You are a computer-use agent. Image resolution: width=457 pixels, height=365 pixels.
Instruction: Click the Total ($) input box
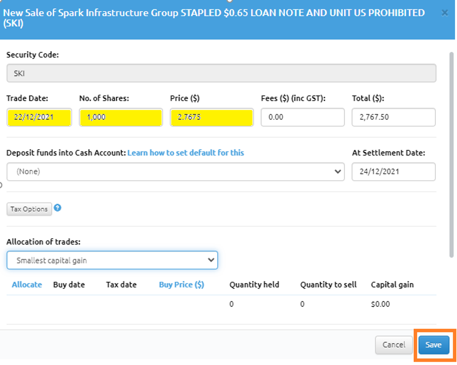(394, 117)
